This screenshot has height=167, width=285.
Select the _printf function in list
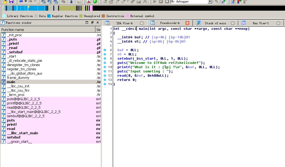pyautogui.click(x=13, y=44)
